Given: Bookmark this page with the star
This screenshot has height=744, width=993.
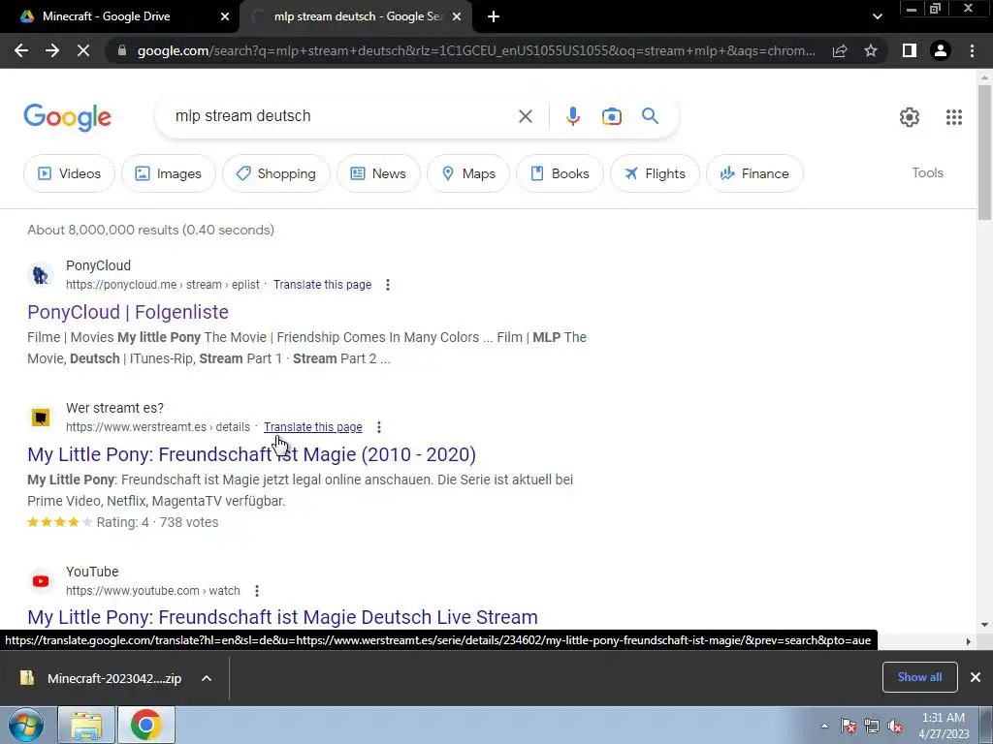Looking at the screenshot, I should [871, 50].
